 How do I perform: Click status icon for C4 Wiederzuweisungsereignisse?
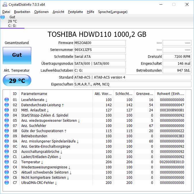tap(7, 167)
